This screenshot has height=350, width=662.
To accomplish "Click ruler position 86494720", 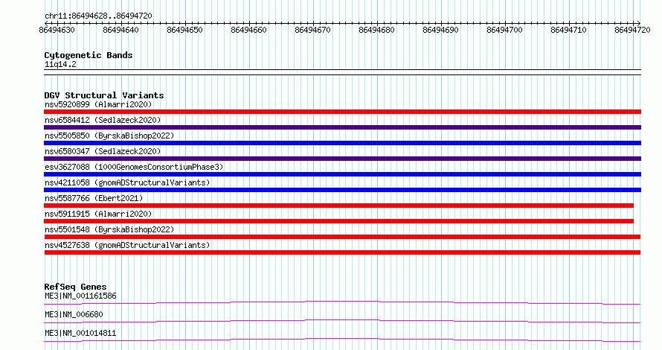I will (632, 30).
